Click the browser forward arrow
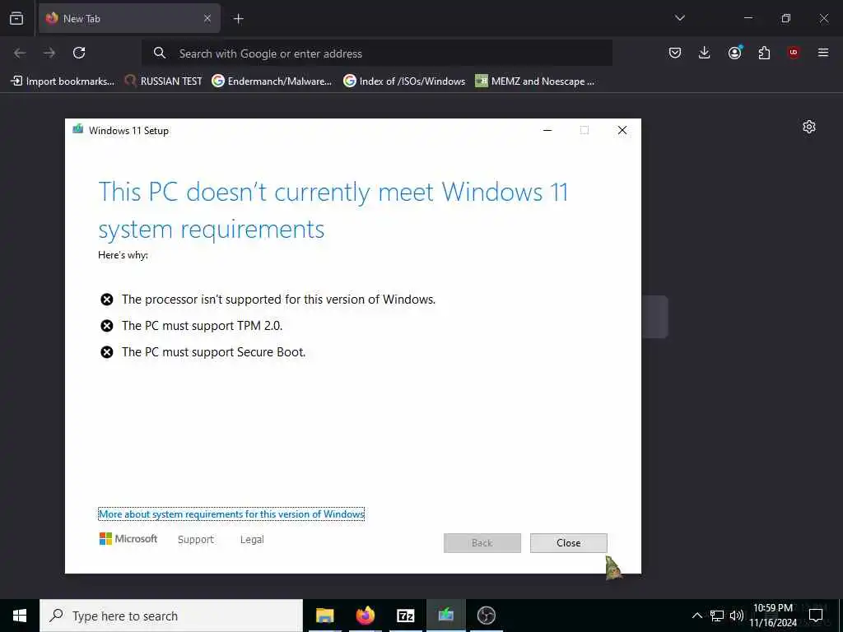 click(x=49, y=53)
